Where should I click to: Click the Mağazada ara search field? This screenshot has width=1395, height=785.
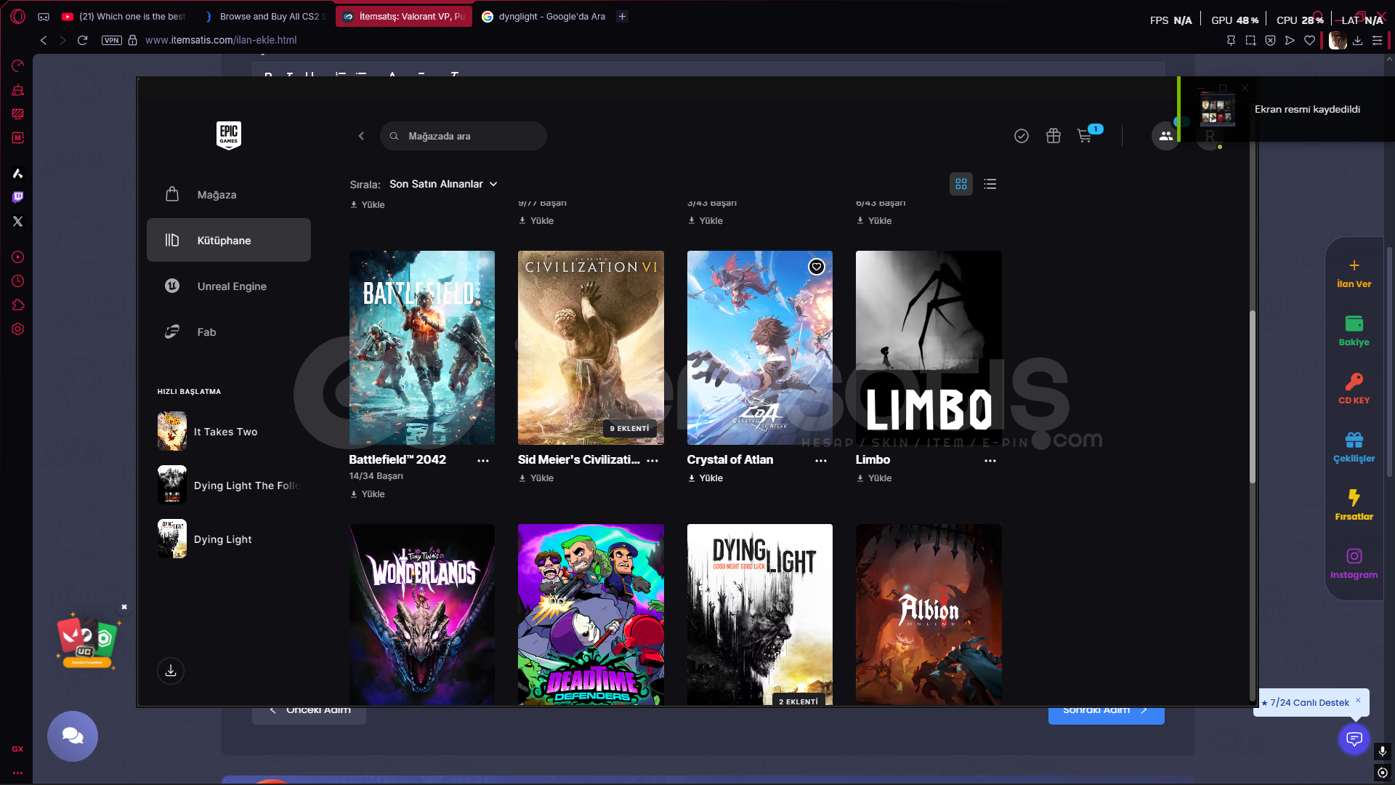(x=465, y=136)
